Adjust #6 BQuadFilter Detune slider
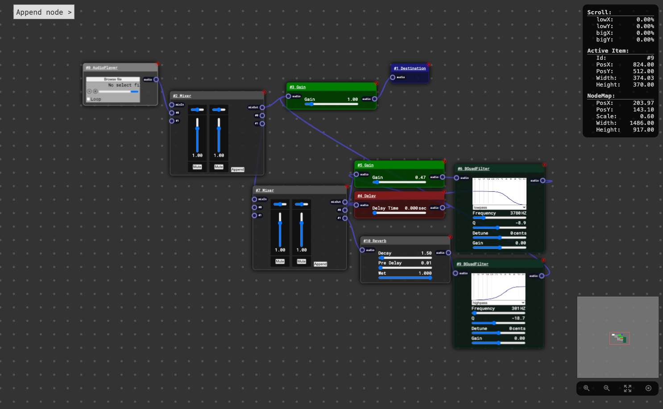Viewport: 663px width, 409px height. point(499,238)
